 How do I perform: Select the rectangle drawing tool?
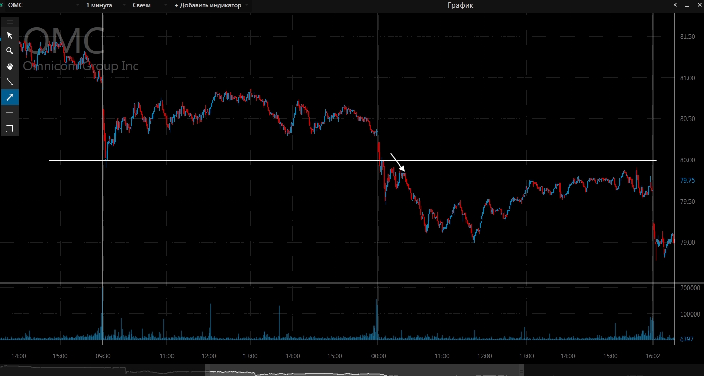[9, 128]
